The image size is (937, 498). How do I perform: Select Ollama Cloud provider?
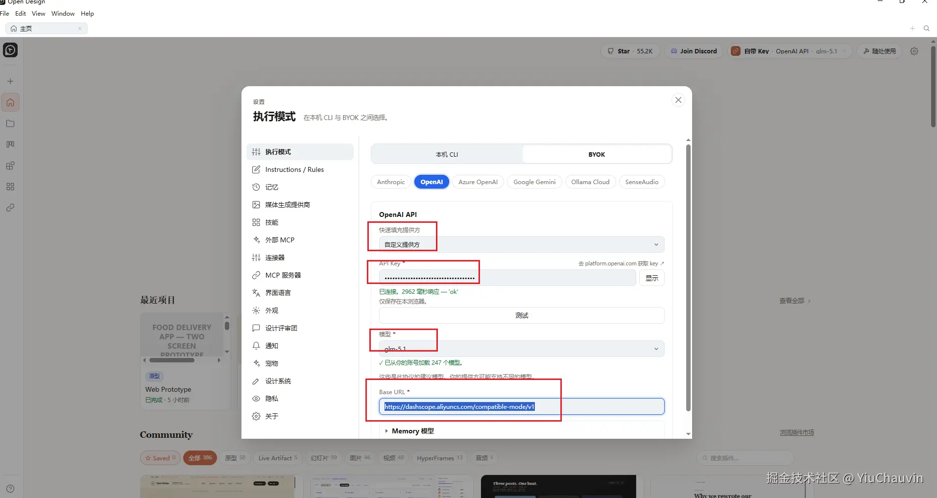coord(590,182)
